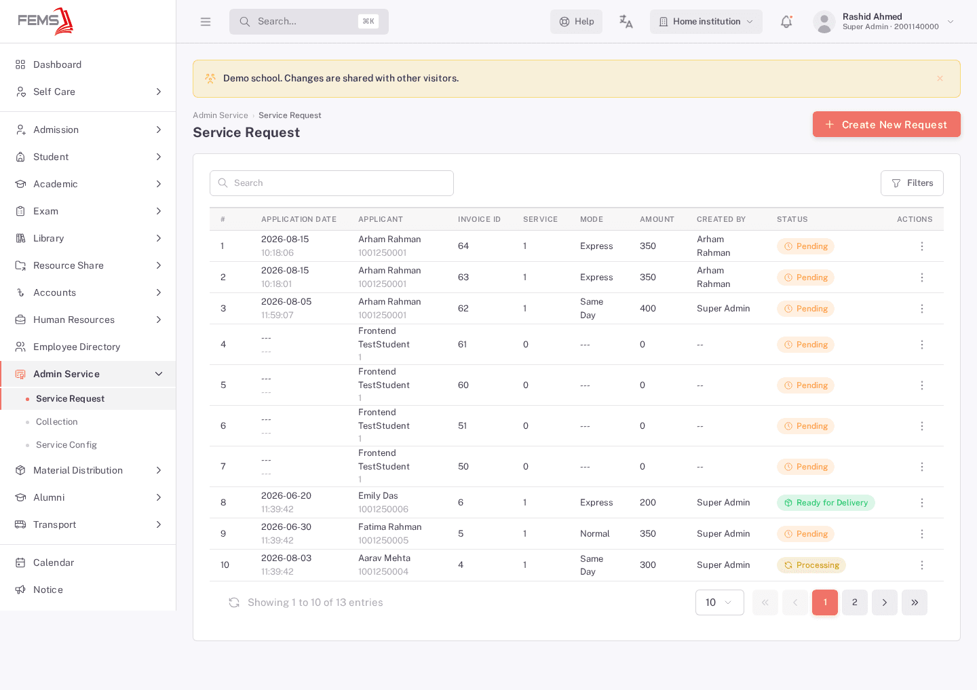Image resolution: width=977 pixels, height=690 pixels.
Task: Click the Help button
Action: click(576, 22)
